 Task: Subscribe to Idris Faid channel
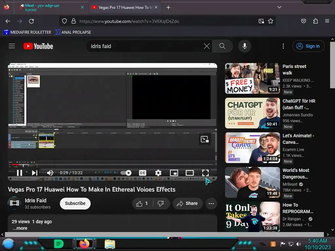75,203
